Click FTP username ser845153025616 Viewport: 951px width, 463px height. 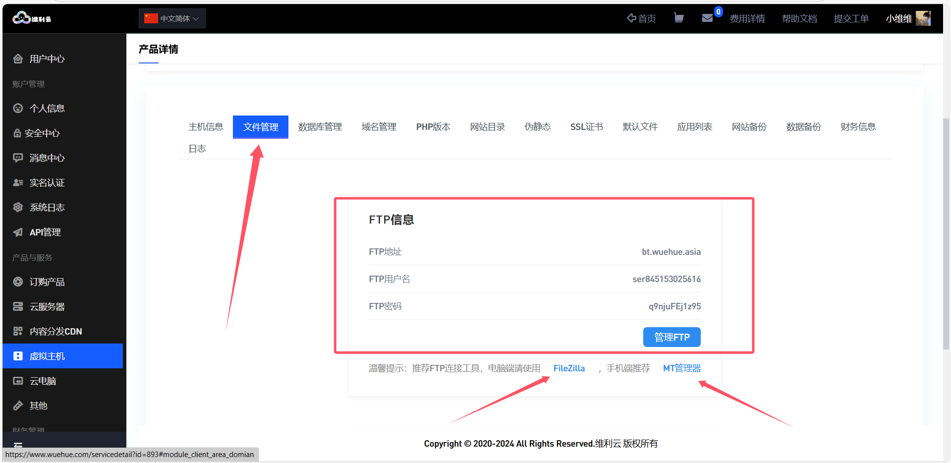(x=667, y=279)
